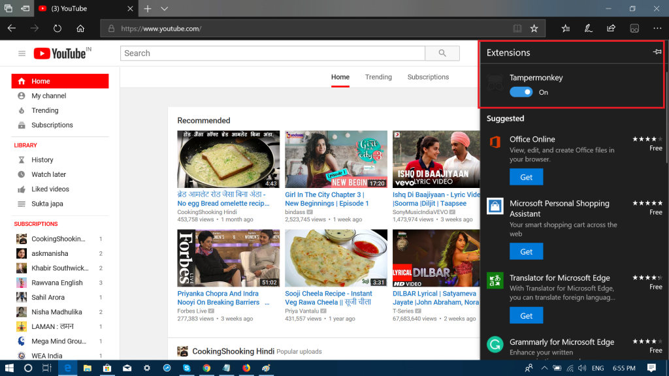669x376 pixels.
Task: Click the address bar URL
Action: [161, 29]
